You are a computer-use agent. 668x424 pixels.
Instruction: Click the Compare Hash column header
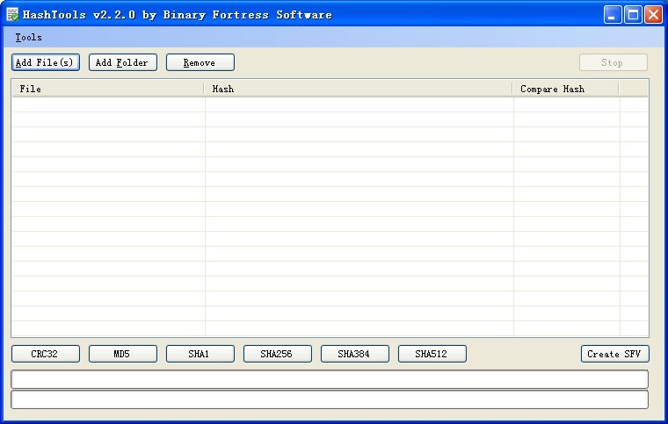tap(565, 89)
